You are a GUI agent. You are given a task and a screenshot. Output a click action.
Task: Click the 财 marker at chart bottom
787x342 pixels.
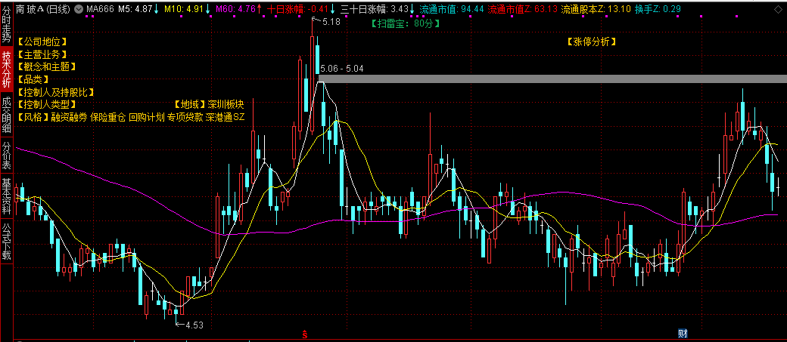[683, 334]
